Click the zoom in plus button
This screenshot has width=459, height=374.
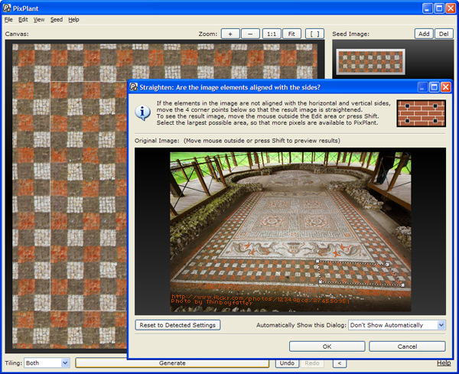click(230, 34)
